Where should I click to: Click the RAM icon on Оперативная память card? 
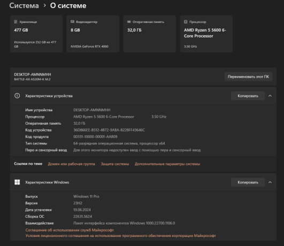pyautogui.click(x=129, y=22)
